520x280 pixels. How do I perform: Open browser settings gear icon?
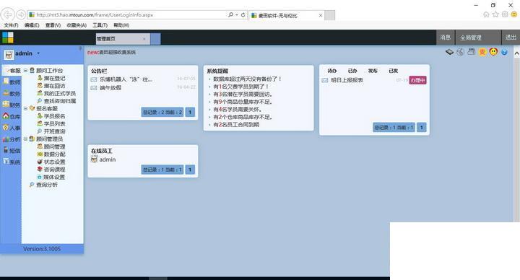pyautogui.click(x=505, y=14)
